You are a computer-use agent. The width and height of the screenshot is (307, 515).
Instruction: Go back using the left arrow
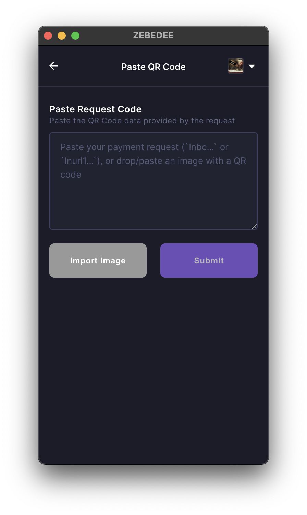pyautogui.click(x=53, y=66)
